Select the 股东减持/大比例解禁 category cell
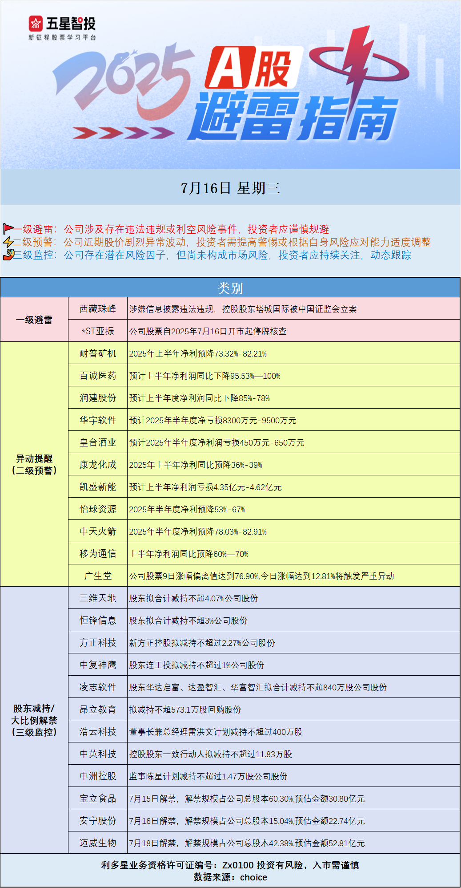 (x=34, y=720)
